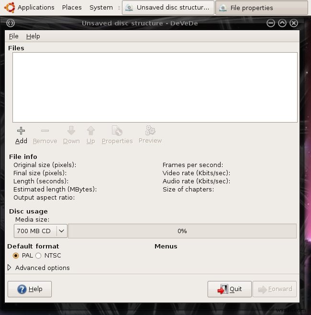Click the 'Video rate (Kbits/sec):' label
The image size is (311, 315).
tap(196, 173)
